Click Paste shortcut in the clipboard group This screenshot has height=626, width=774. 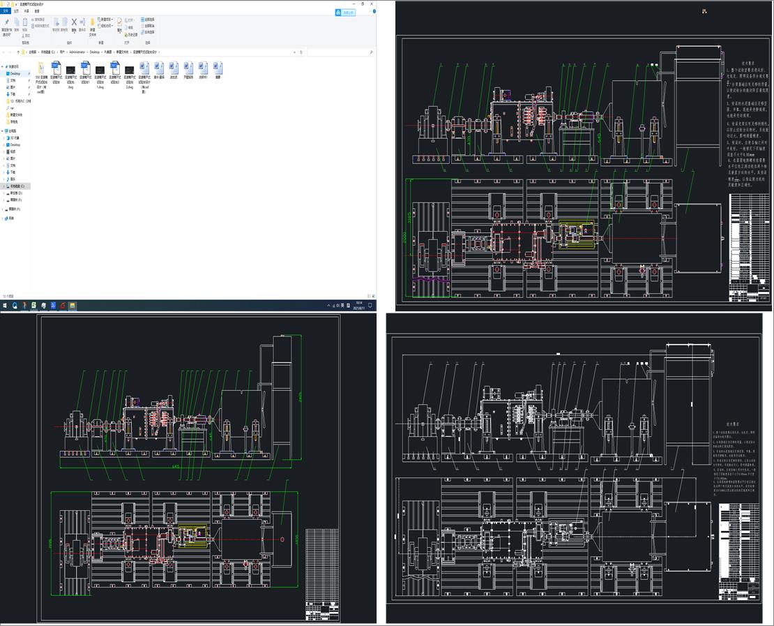[40, 26]
